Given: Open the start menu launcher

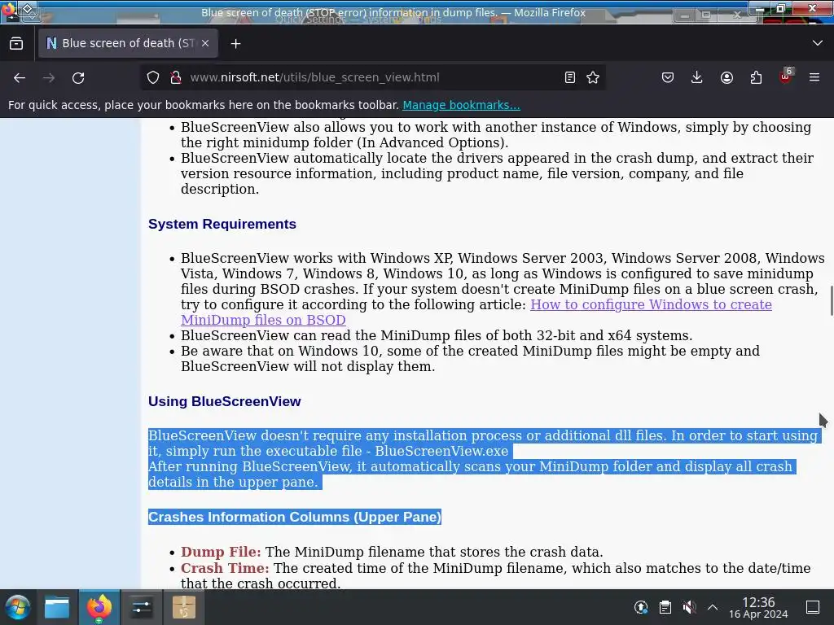Looking at the screenshot, I should tap(17, 607).
